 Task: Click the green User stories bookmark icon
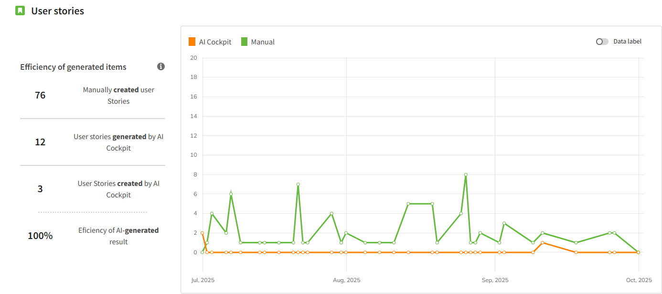pyautogui.click(x=20, y=11)
